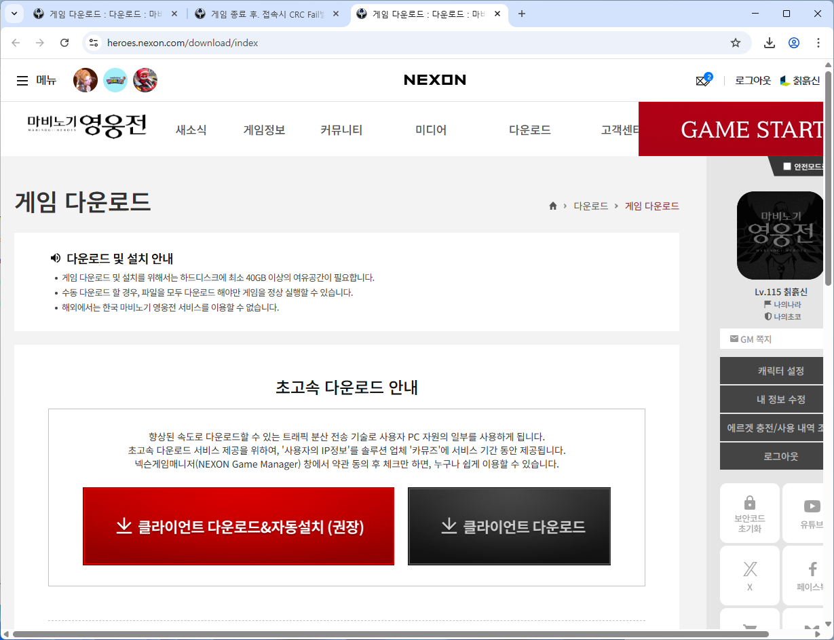Open the 게임정보 navigation menu
834x640 pixels.
click(264, 130)
